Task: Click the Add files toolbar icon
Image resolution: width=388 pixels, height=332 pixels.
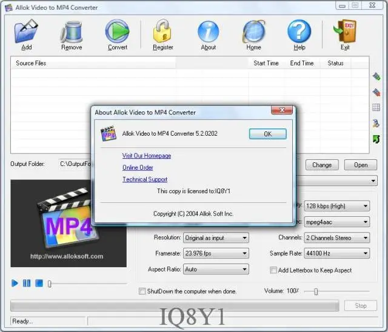Action: tap(26, 31)
